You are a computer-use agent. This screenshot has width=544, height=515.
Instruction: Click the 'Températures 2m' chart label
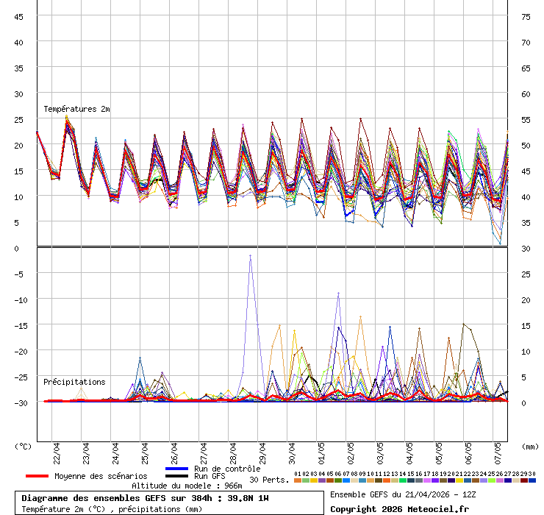click(x=76, y=109)
